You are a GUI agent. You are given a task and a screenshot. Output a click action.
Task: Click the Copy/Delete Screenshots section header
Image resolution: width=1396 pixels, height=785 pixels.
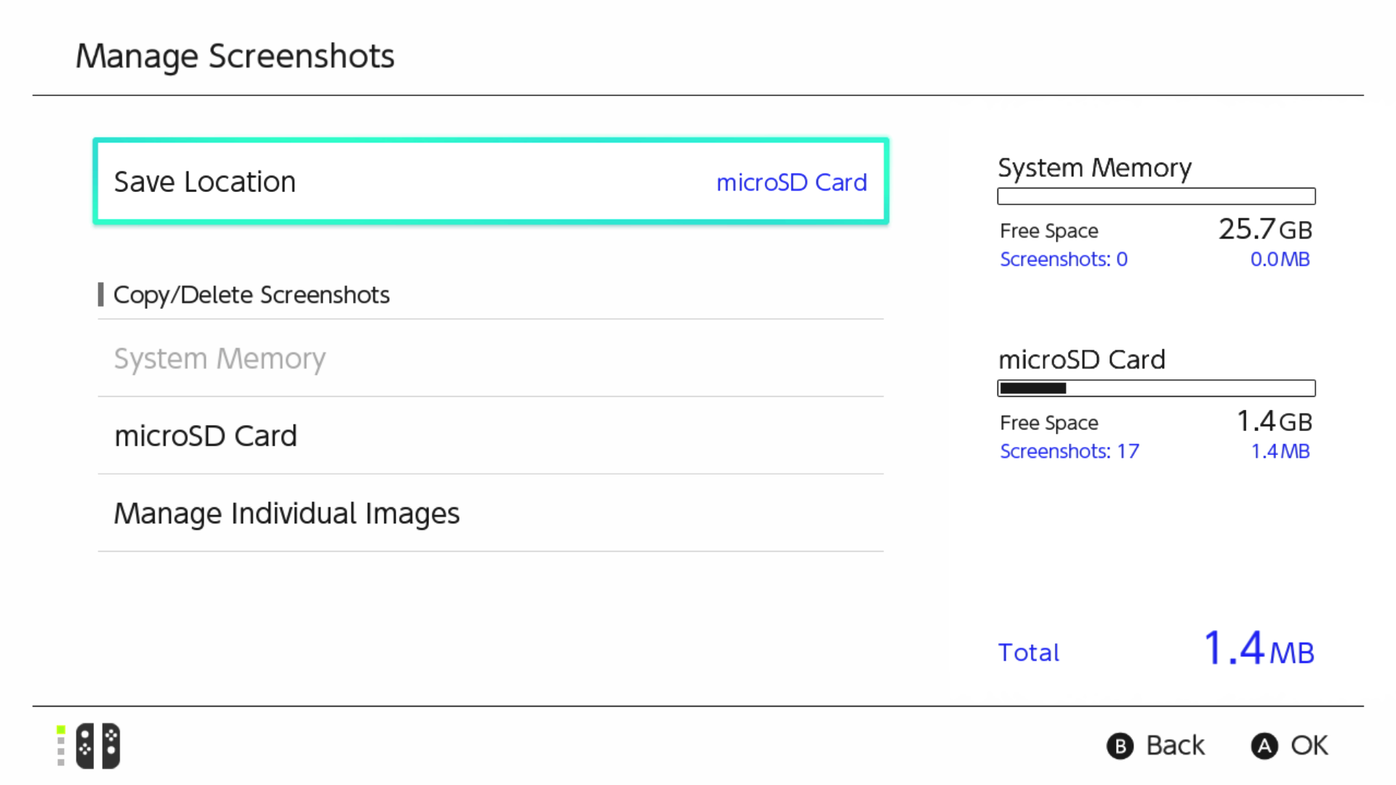pyautogui.click(x=251, y=295)
